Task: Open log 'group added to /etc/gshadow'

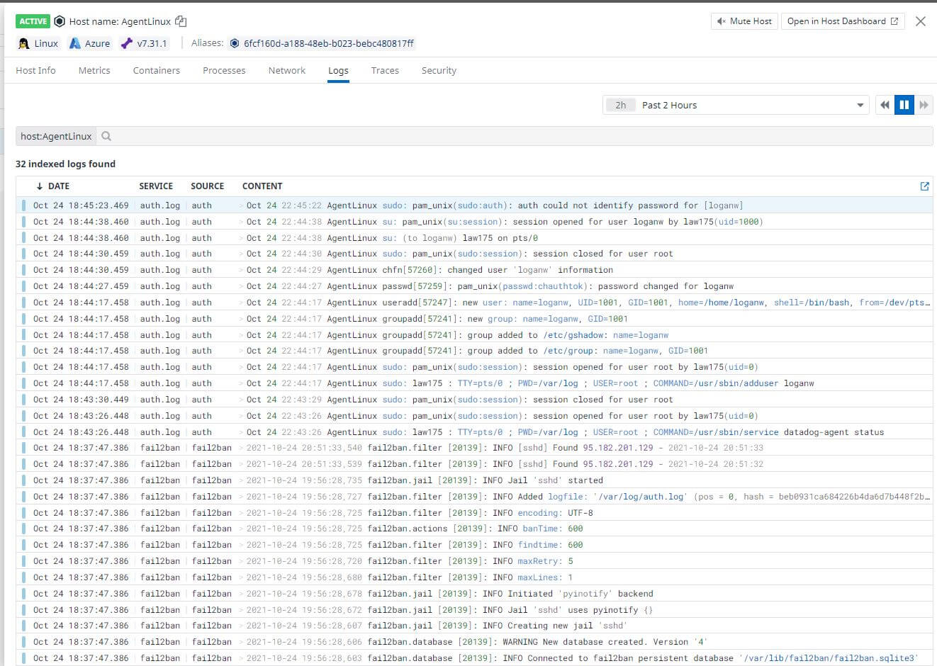Action: [474, 335]
